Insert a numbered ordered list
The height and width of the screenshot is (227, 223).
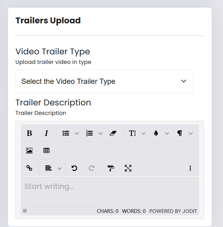[x=90, y=133]
